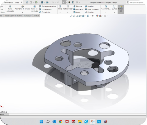Click the Home icon in the quick toolbar
Screen dimensions: 147x125
tap(27, 2)
